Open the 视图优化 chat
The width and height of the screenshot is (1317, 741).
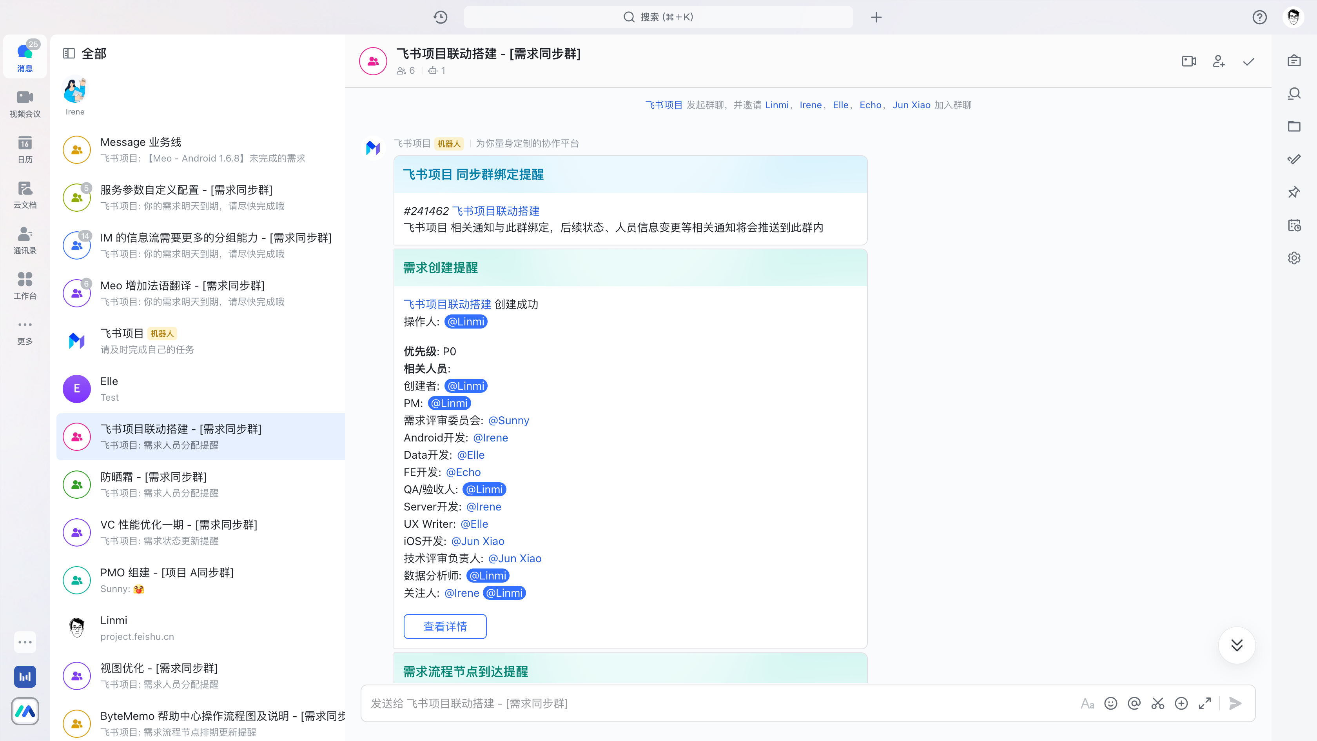coord(201,676)
